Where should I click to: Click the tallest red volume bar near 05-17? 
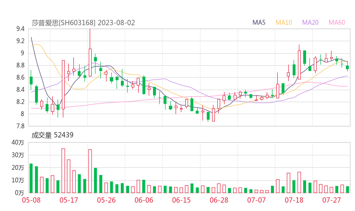pos(63,170)
